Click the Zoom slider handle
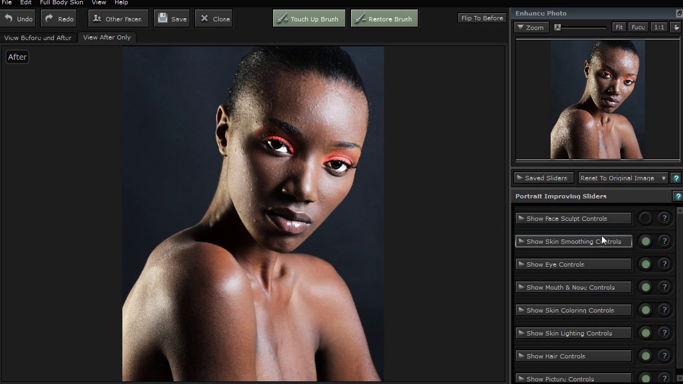Image resolution: width=683 pixels, height=384 pixels. [x=557, y=27]
